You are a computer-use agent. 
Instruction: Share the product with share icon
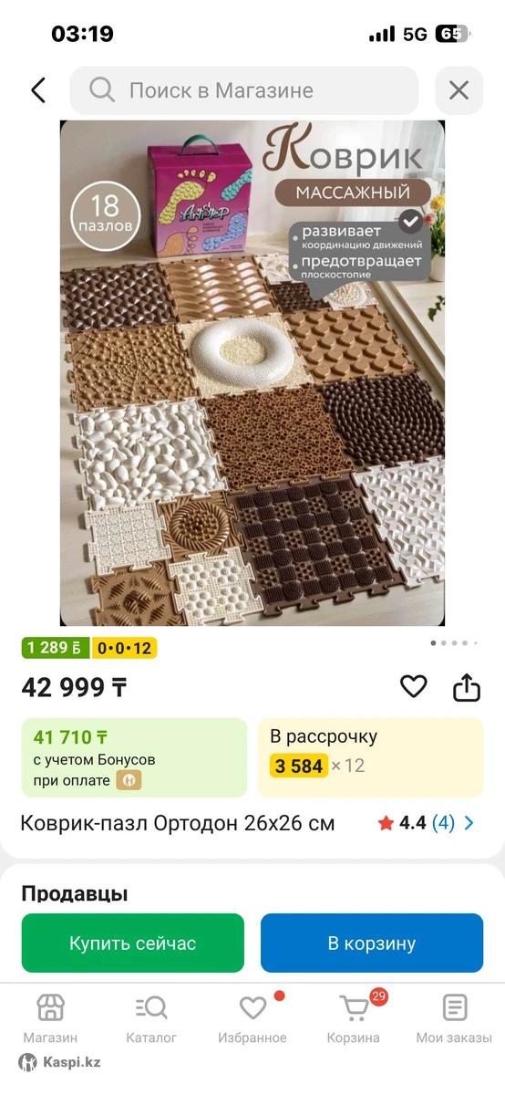(467, 686)
